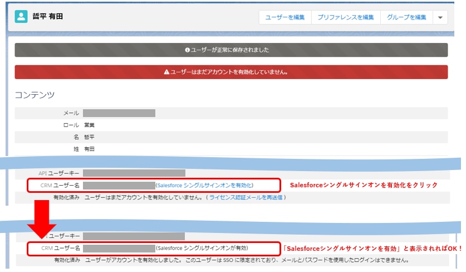Click the ロール value 営業

[89, 125]
